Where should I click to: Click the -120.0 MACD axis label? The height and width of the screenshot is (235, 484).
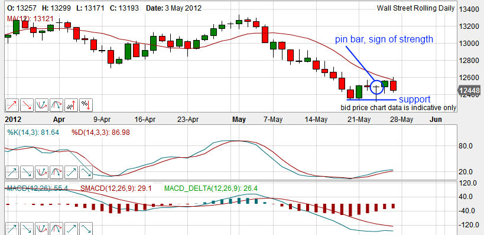[x=468, y=225]
